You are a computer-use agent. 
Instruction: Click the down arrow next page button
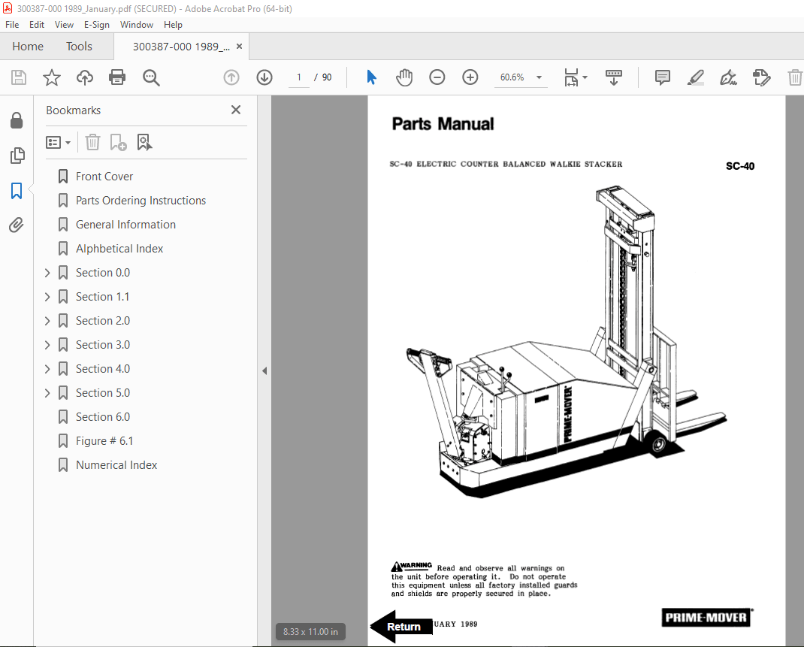pos(264,77)
